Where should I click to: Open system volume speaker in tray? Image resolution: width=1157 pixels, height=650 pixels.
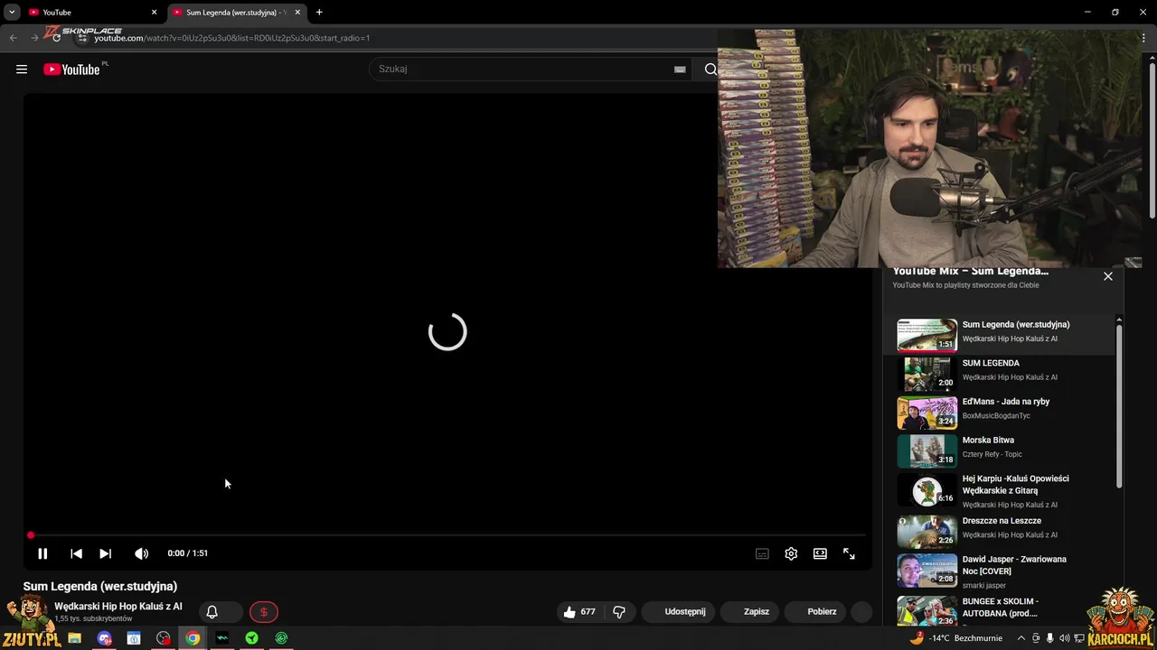point(1064,638)
